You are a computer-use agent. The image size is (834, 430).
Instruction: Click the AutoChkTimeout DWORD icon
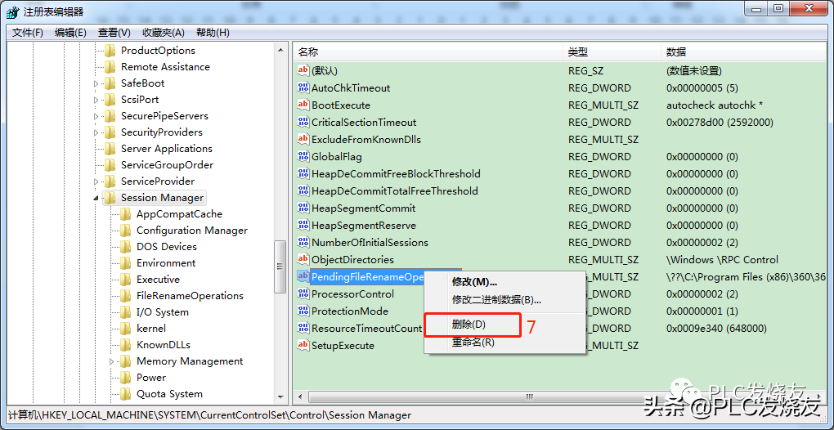[x=303, y=88]
